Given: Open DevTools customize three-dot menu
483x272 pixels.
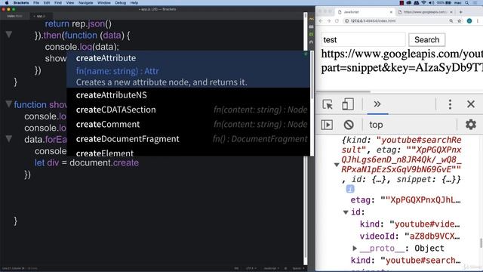Looking at the screenshot, I should pyautogui.click(x=450, y=104).
